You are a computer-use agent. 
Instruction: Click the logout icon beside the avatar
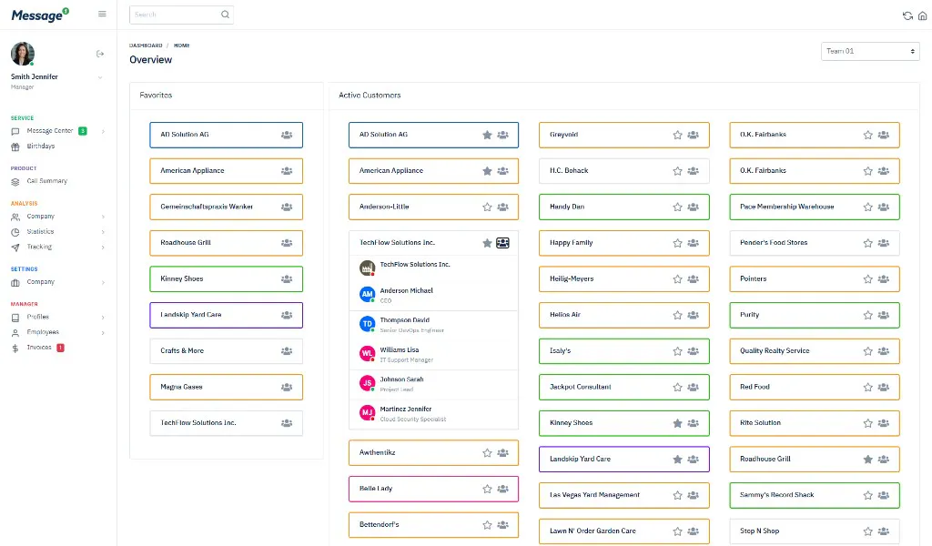click(100, 54)
